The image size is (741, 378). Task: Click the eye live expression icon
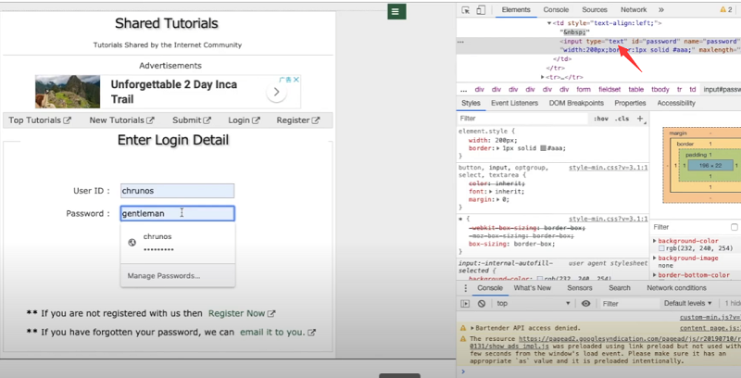(x=585, y=304)
